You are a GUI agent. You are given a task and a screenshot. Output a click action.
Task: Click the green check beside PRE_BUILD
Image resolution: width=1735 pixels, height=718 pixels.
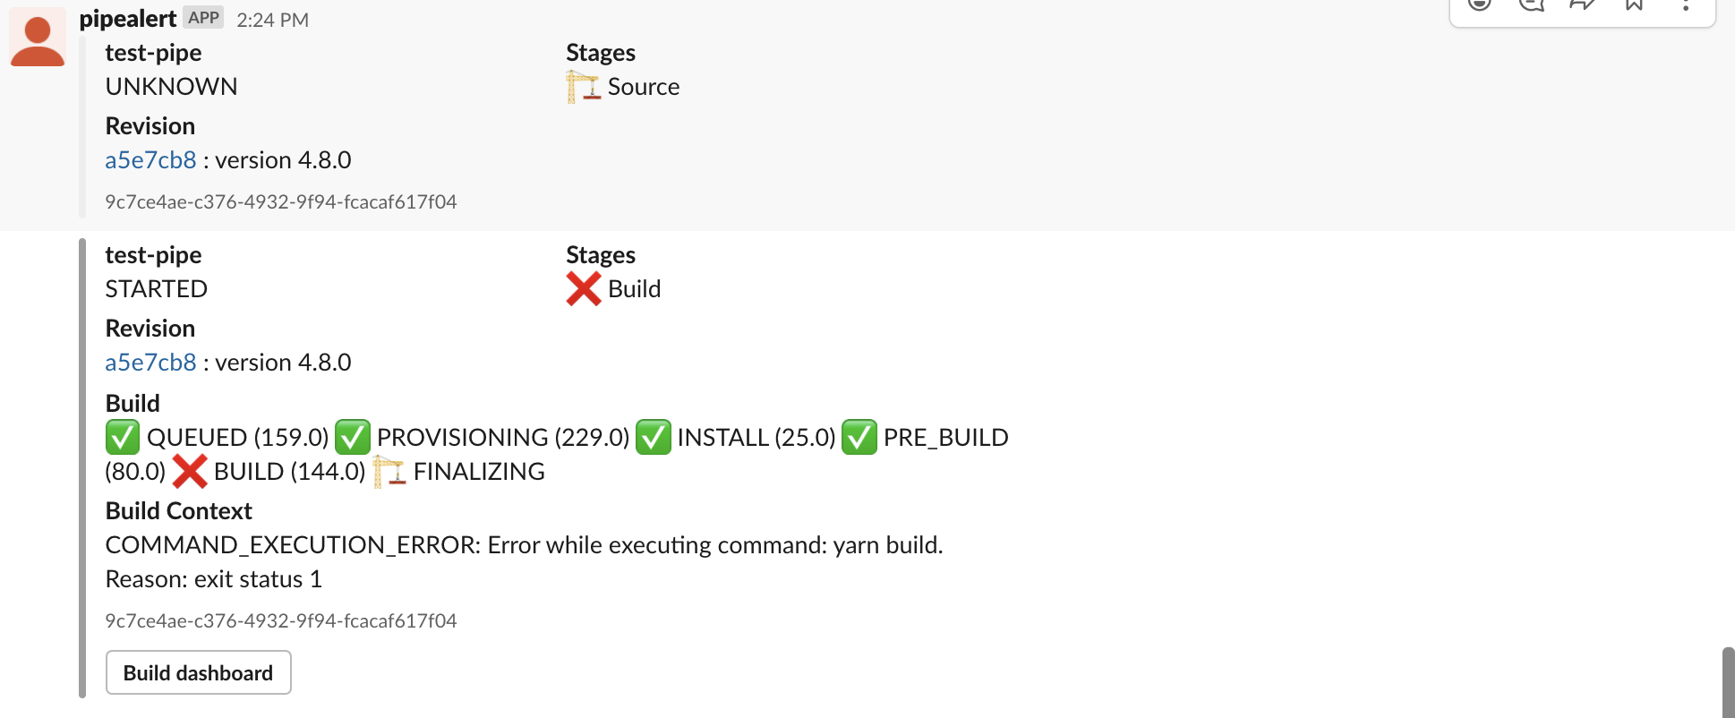pos(859,437)
